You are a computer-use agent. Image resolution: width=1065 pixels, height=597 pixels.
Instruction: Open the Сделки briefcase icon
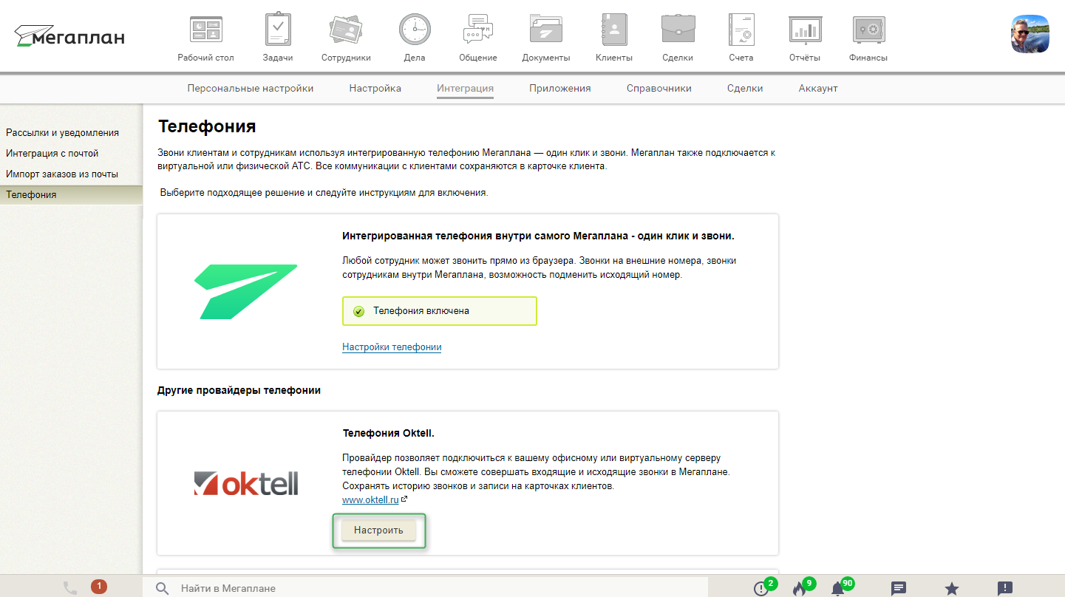(678, 30)
